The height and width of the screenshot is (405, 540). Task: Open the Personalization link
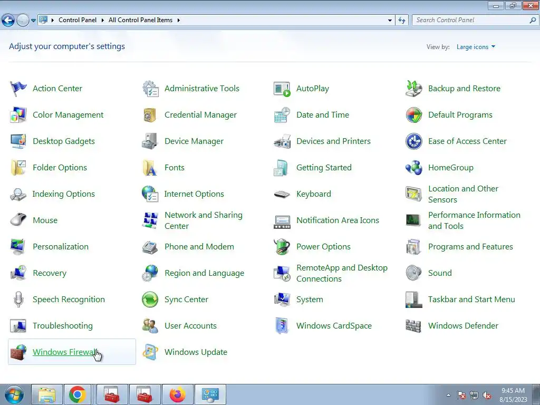61,247
